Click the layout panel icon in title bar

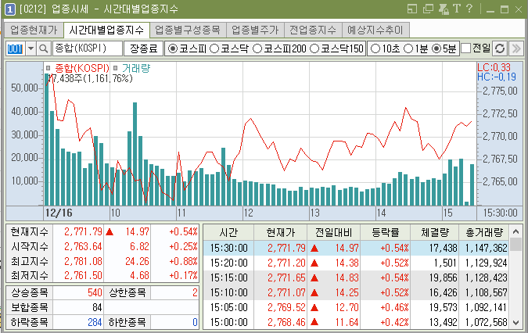click(412, 9)
